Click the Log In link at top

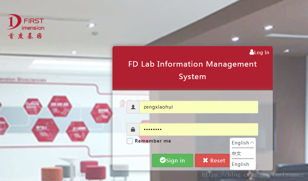tap(259, 53)
